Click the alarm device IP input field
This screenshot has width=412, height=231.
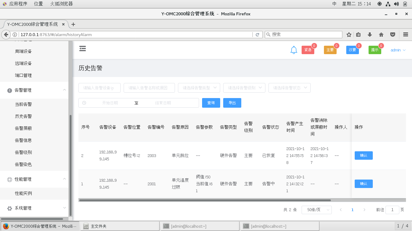coord(100,88)
